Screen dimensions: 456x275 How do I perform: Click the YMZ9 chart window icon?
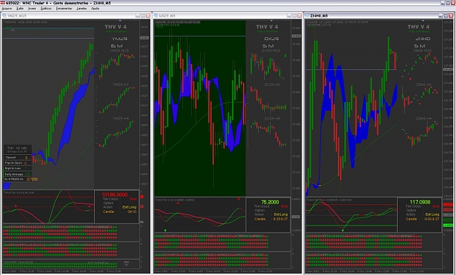4,16
